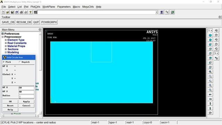This screenshot has width=222, height=125.
Task: Click the Zoom Out minus magnifier icon
Action: pyautogui.click(x=210, y=90)
